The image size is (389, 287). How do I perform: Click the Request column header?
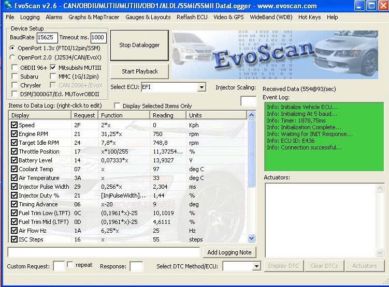tap(85, 115)
